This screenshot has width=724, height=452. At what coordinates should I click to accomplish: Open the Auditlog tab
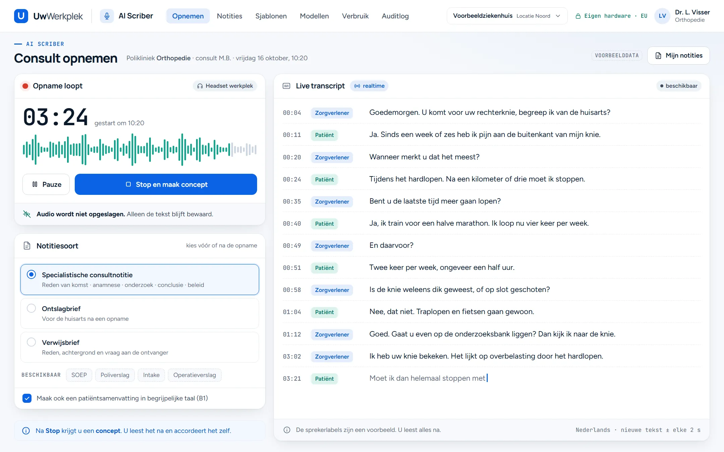[x=395, y=16]
